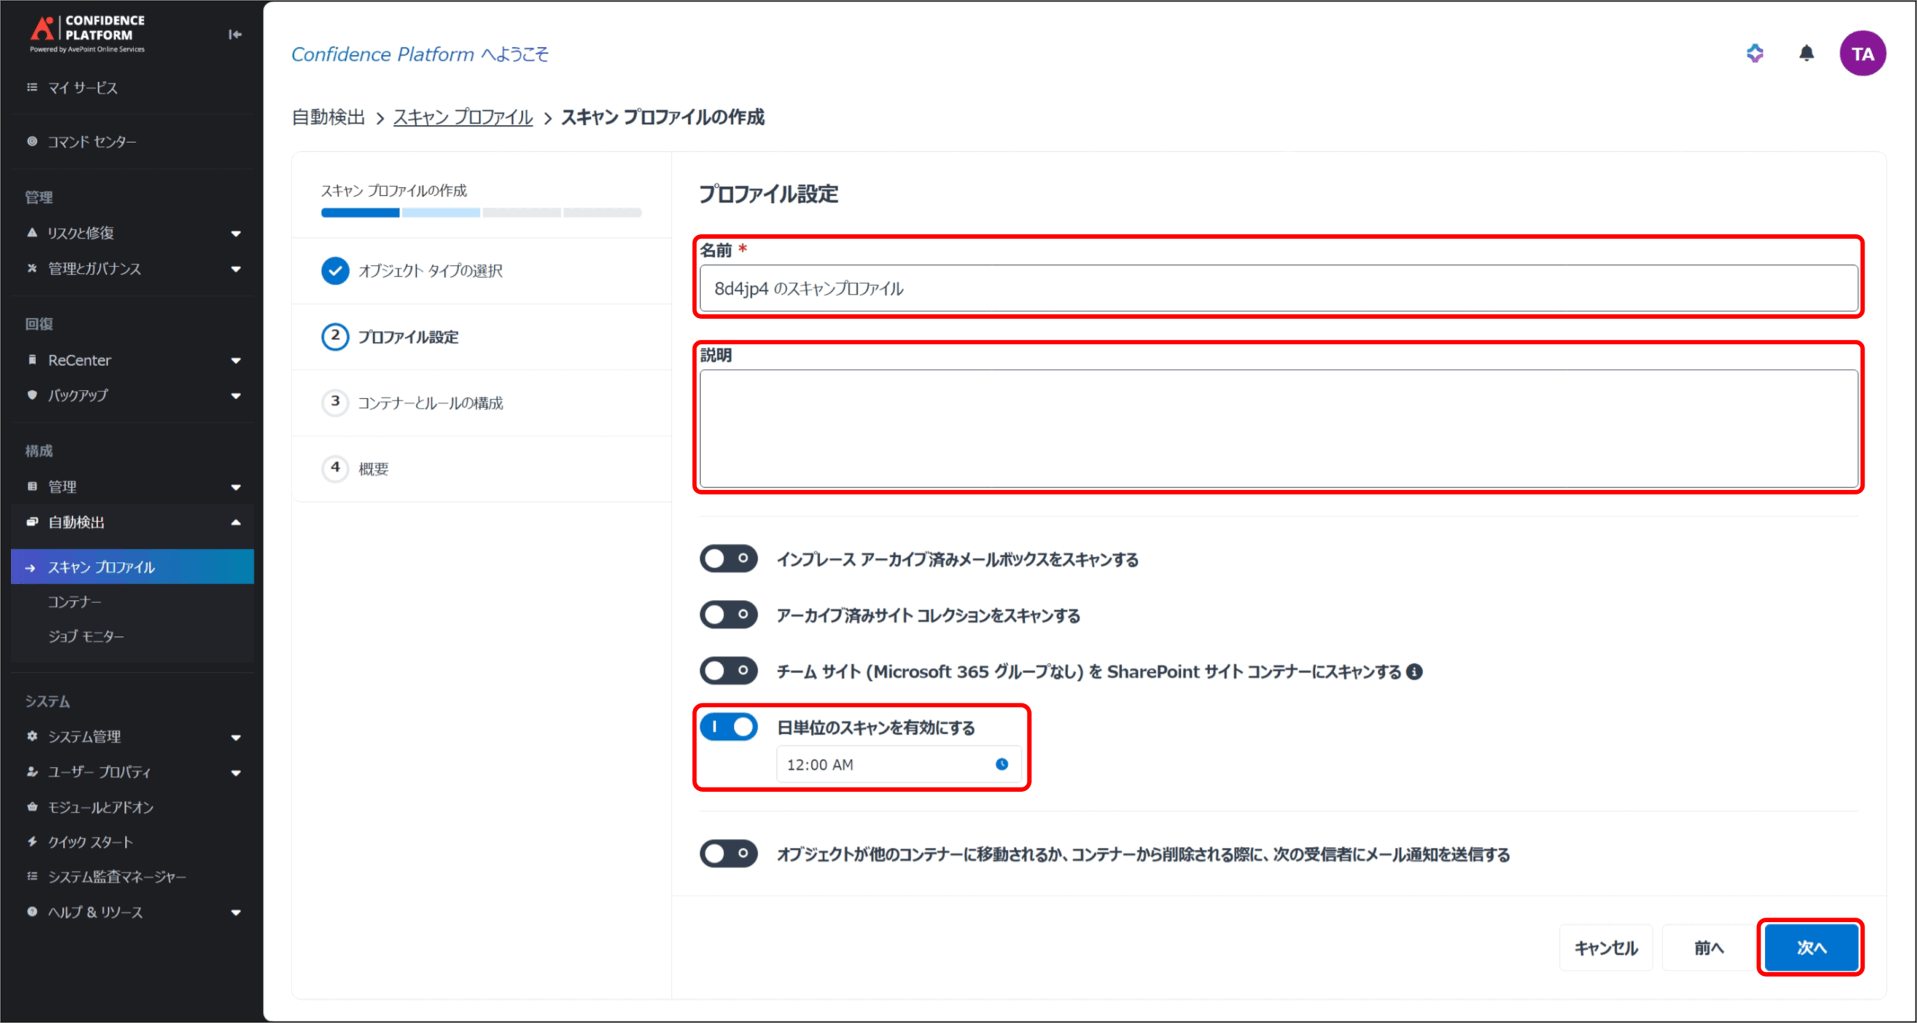Click the wizard progress bar

481,213
